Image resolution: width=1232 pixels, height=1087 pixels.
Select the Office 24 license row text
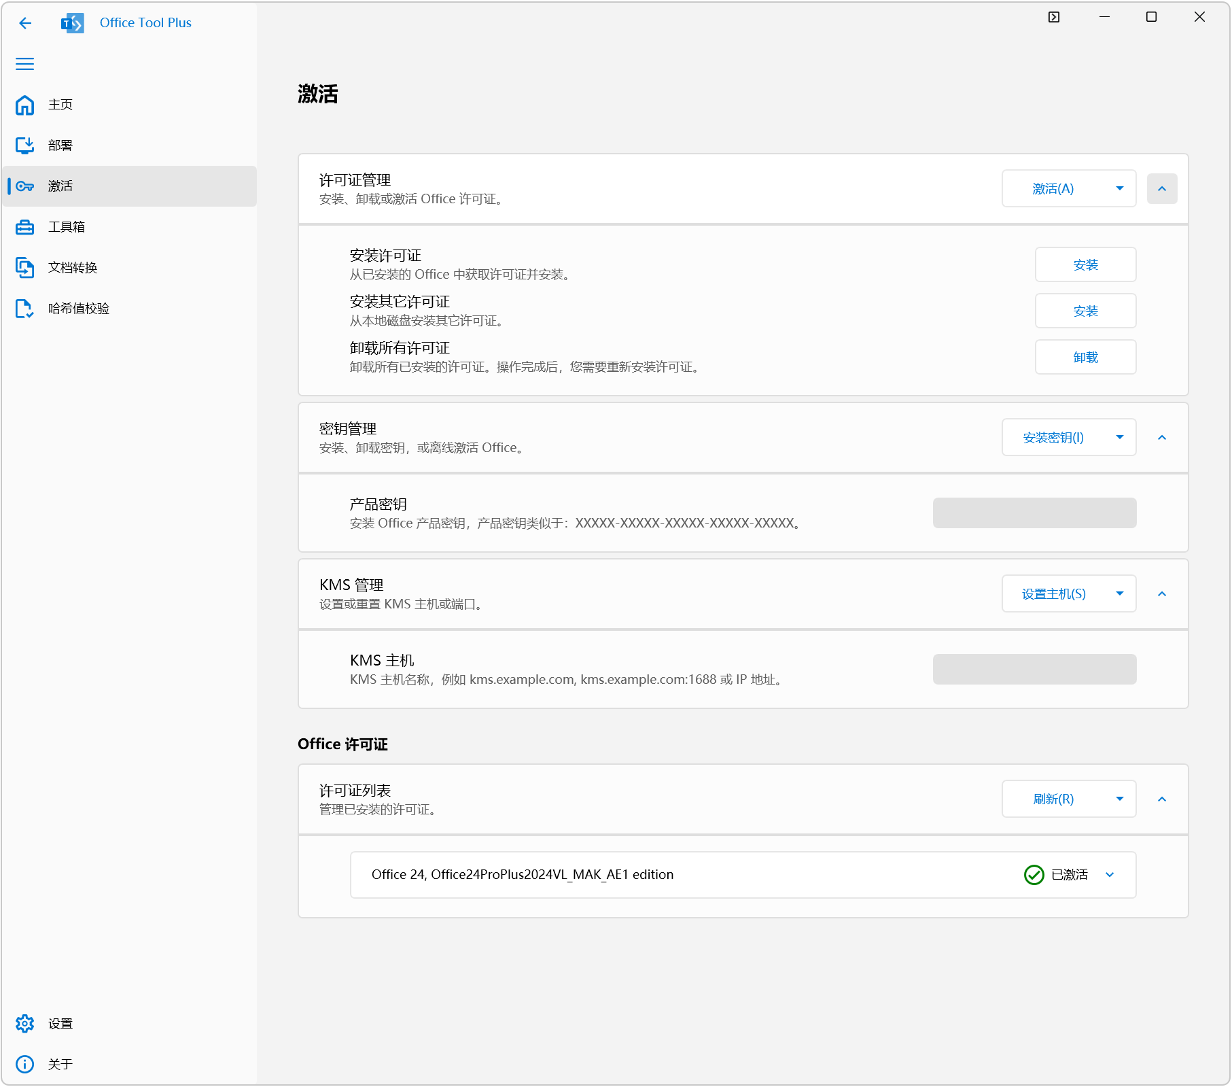click(x=522, y=875)
